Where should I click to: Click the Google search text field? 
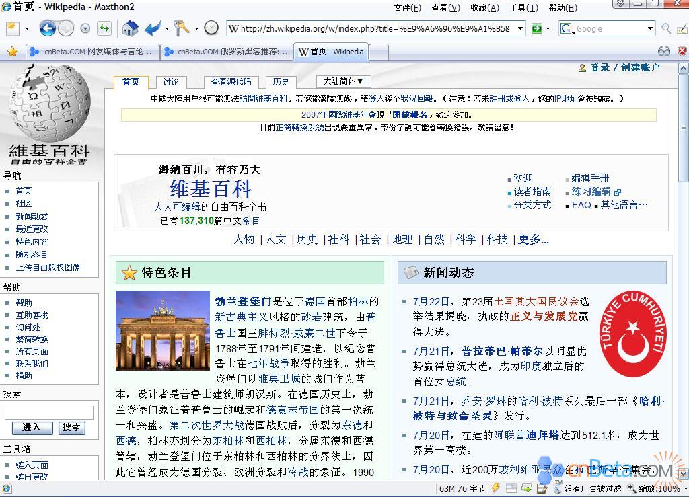[x=610, y=28]
